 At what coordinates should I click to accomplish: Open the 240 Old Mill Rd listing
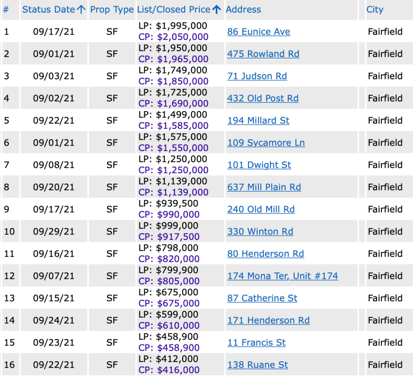pyautogui.click(x=261, y=209)
